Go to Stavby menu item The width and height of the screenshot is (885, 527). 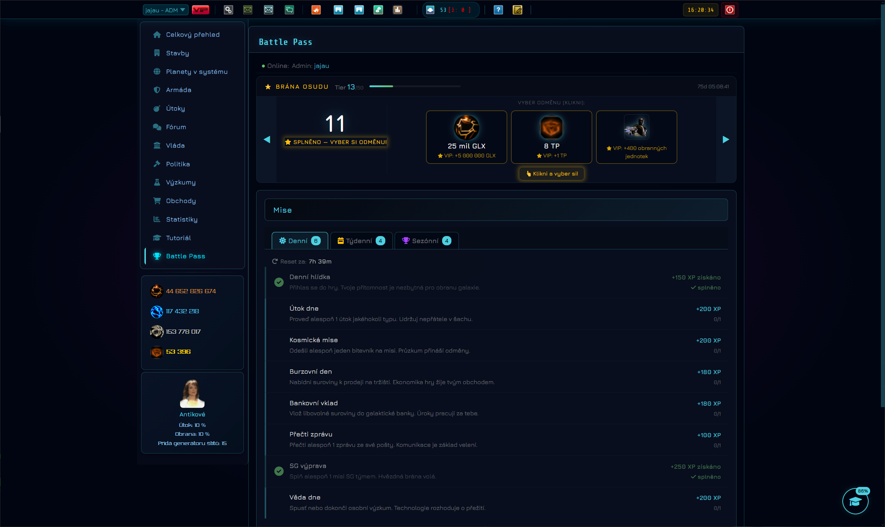pyautogui.click(x=193, y=53)
